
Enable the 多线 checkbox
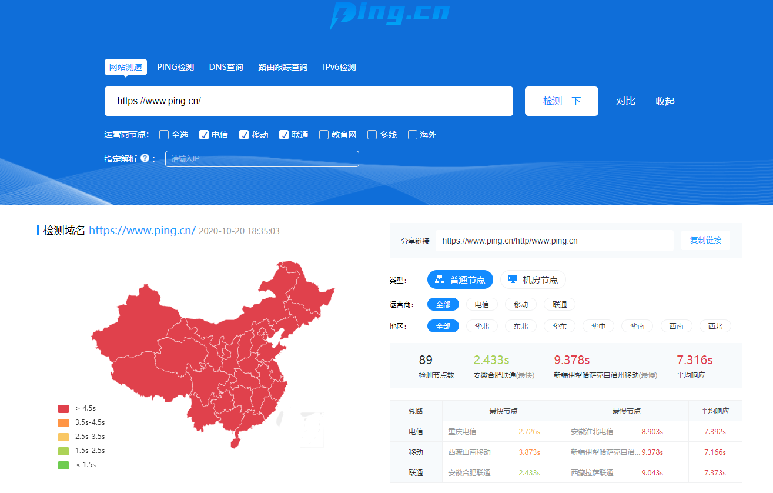[x=372, y=135]
